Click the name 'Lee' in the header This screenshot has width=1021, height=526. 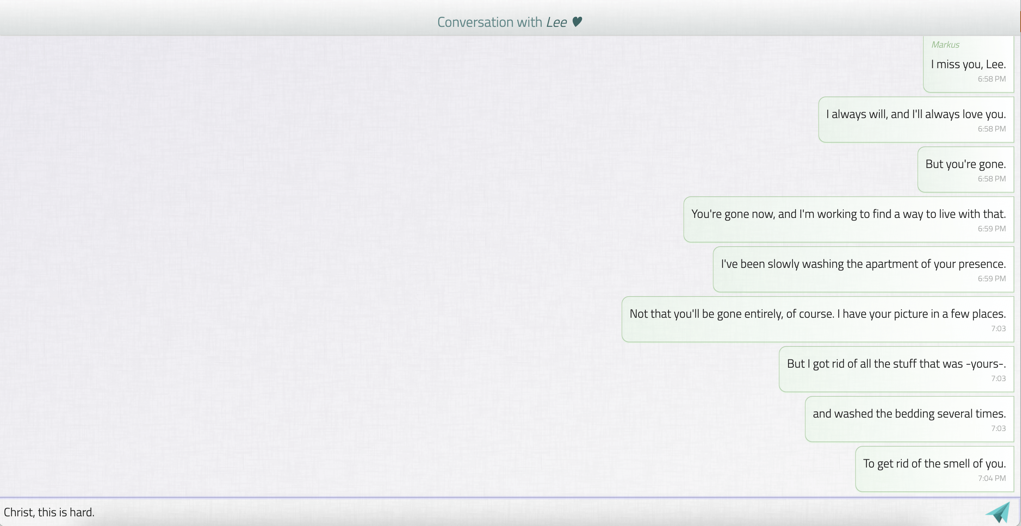pos(556,22)
